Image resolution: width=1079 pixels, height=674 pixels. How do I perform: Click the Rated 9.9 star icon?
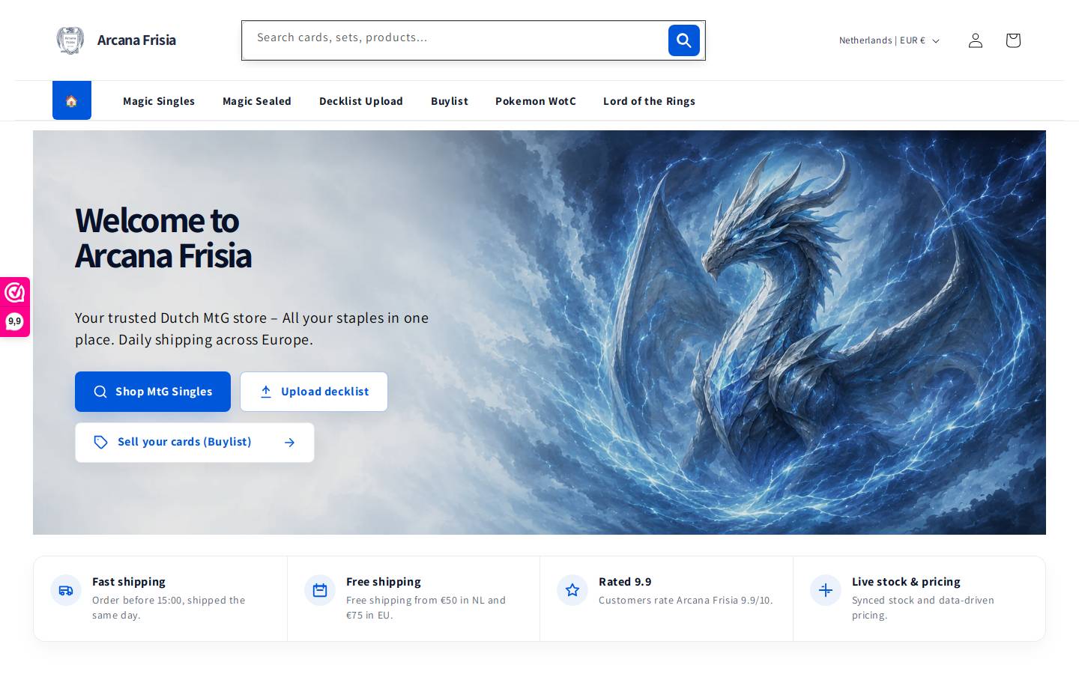[572, 590]
